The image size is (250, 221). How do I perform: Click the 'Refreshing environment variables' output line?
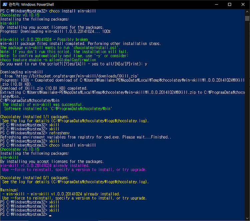point(86,137)
